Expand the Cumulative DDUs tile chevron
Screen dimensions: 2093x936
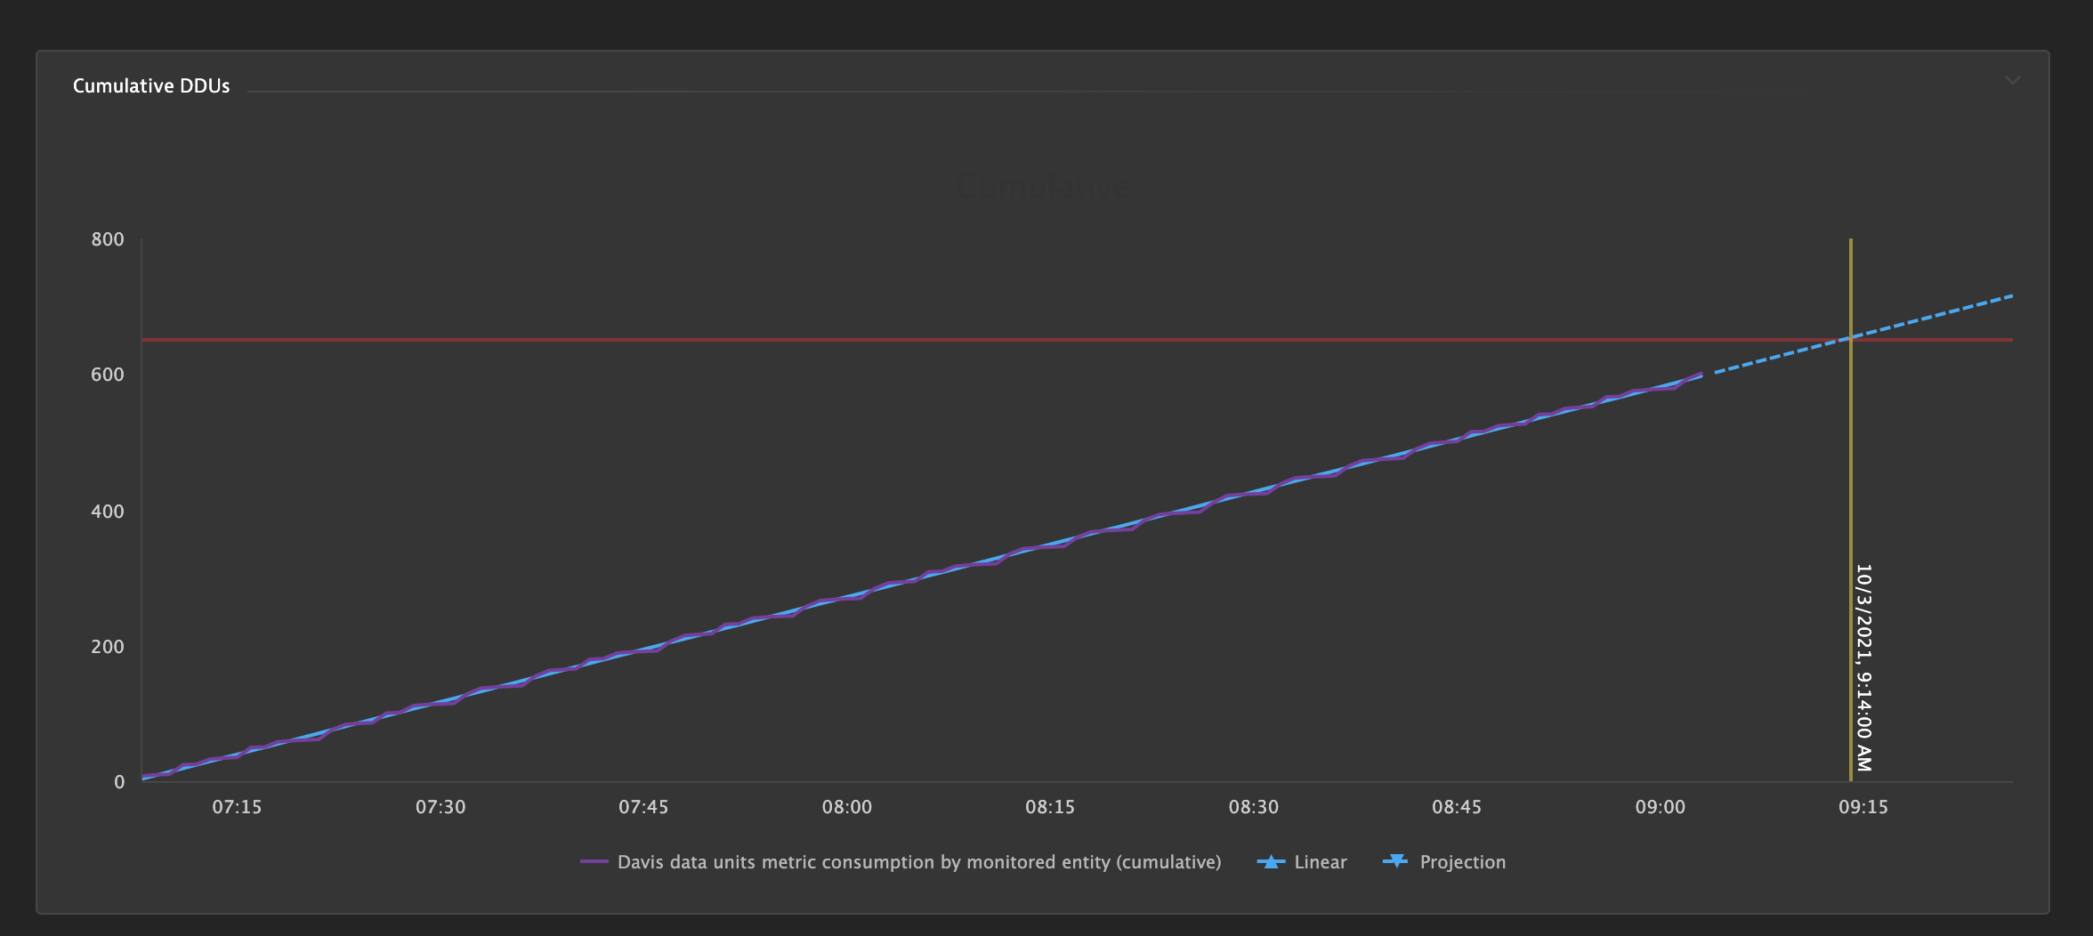[x=2012, y=81]
